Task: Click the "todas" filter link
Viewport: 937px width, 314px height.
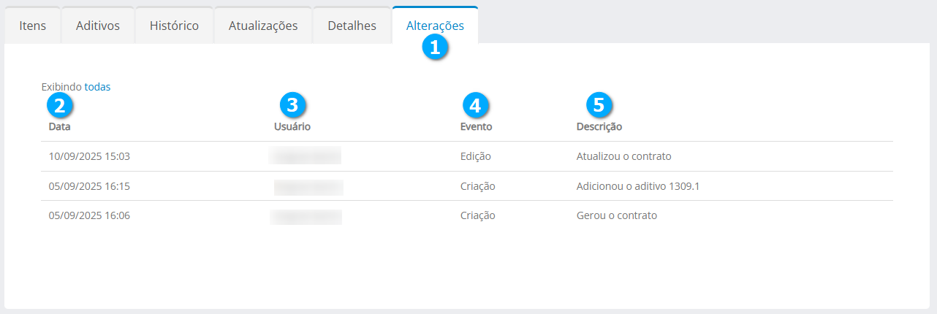Action: tap(98, 87)
